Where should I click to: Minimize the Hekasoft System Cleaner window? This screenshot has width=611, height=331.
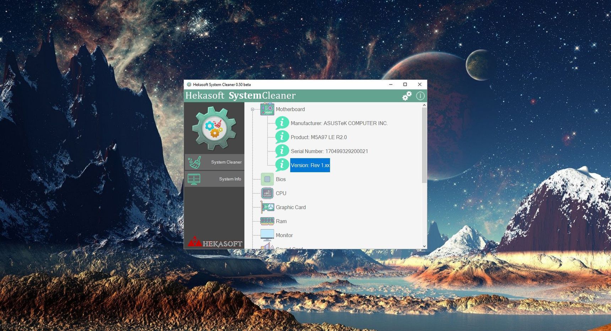(x=391, y=85)
